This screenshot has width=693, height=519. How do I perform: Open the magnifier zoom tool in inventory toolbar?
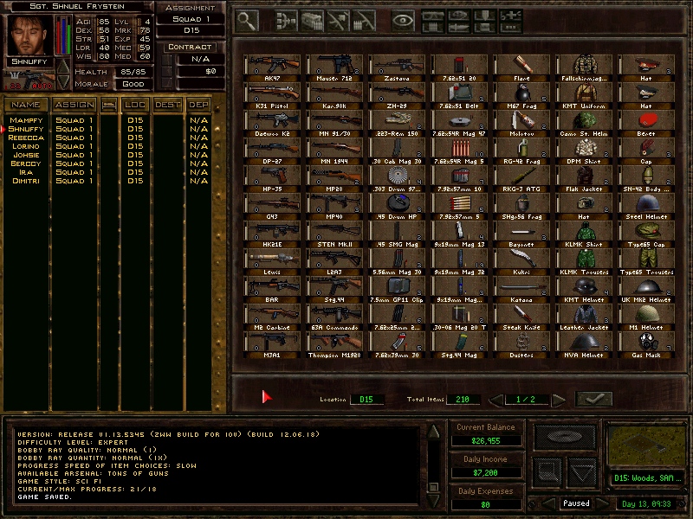(247, 21)
